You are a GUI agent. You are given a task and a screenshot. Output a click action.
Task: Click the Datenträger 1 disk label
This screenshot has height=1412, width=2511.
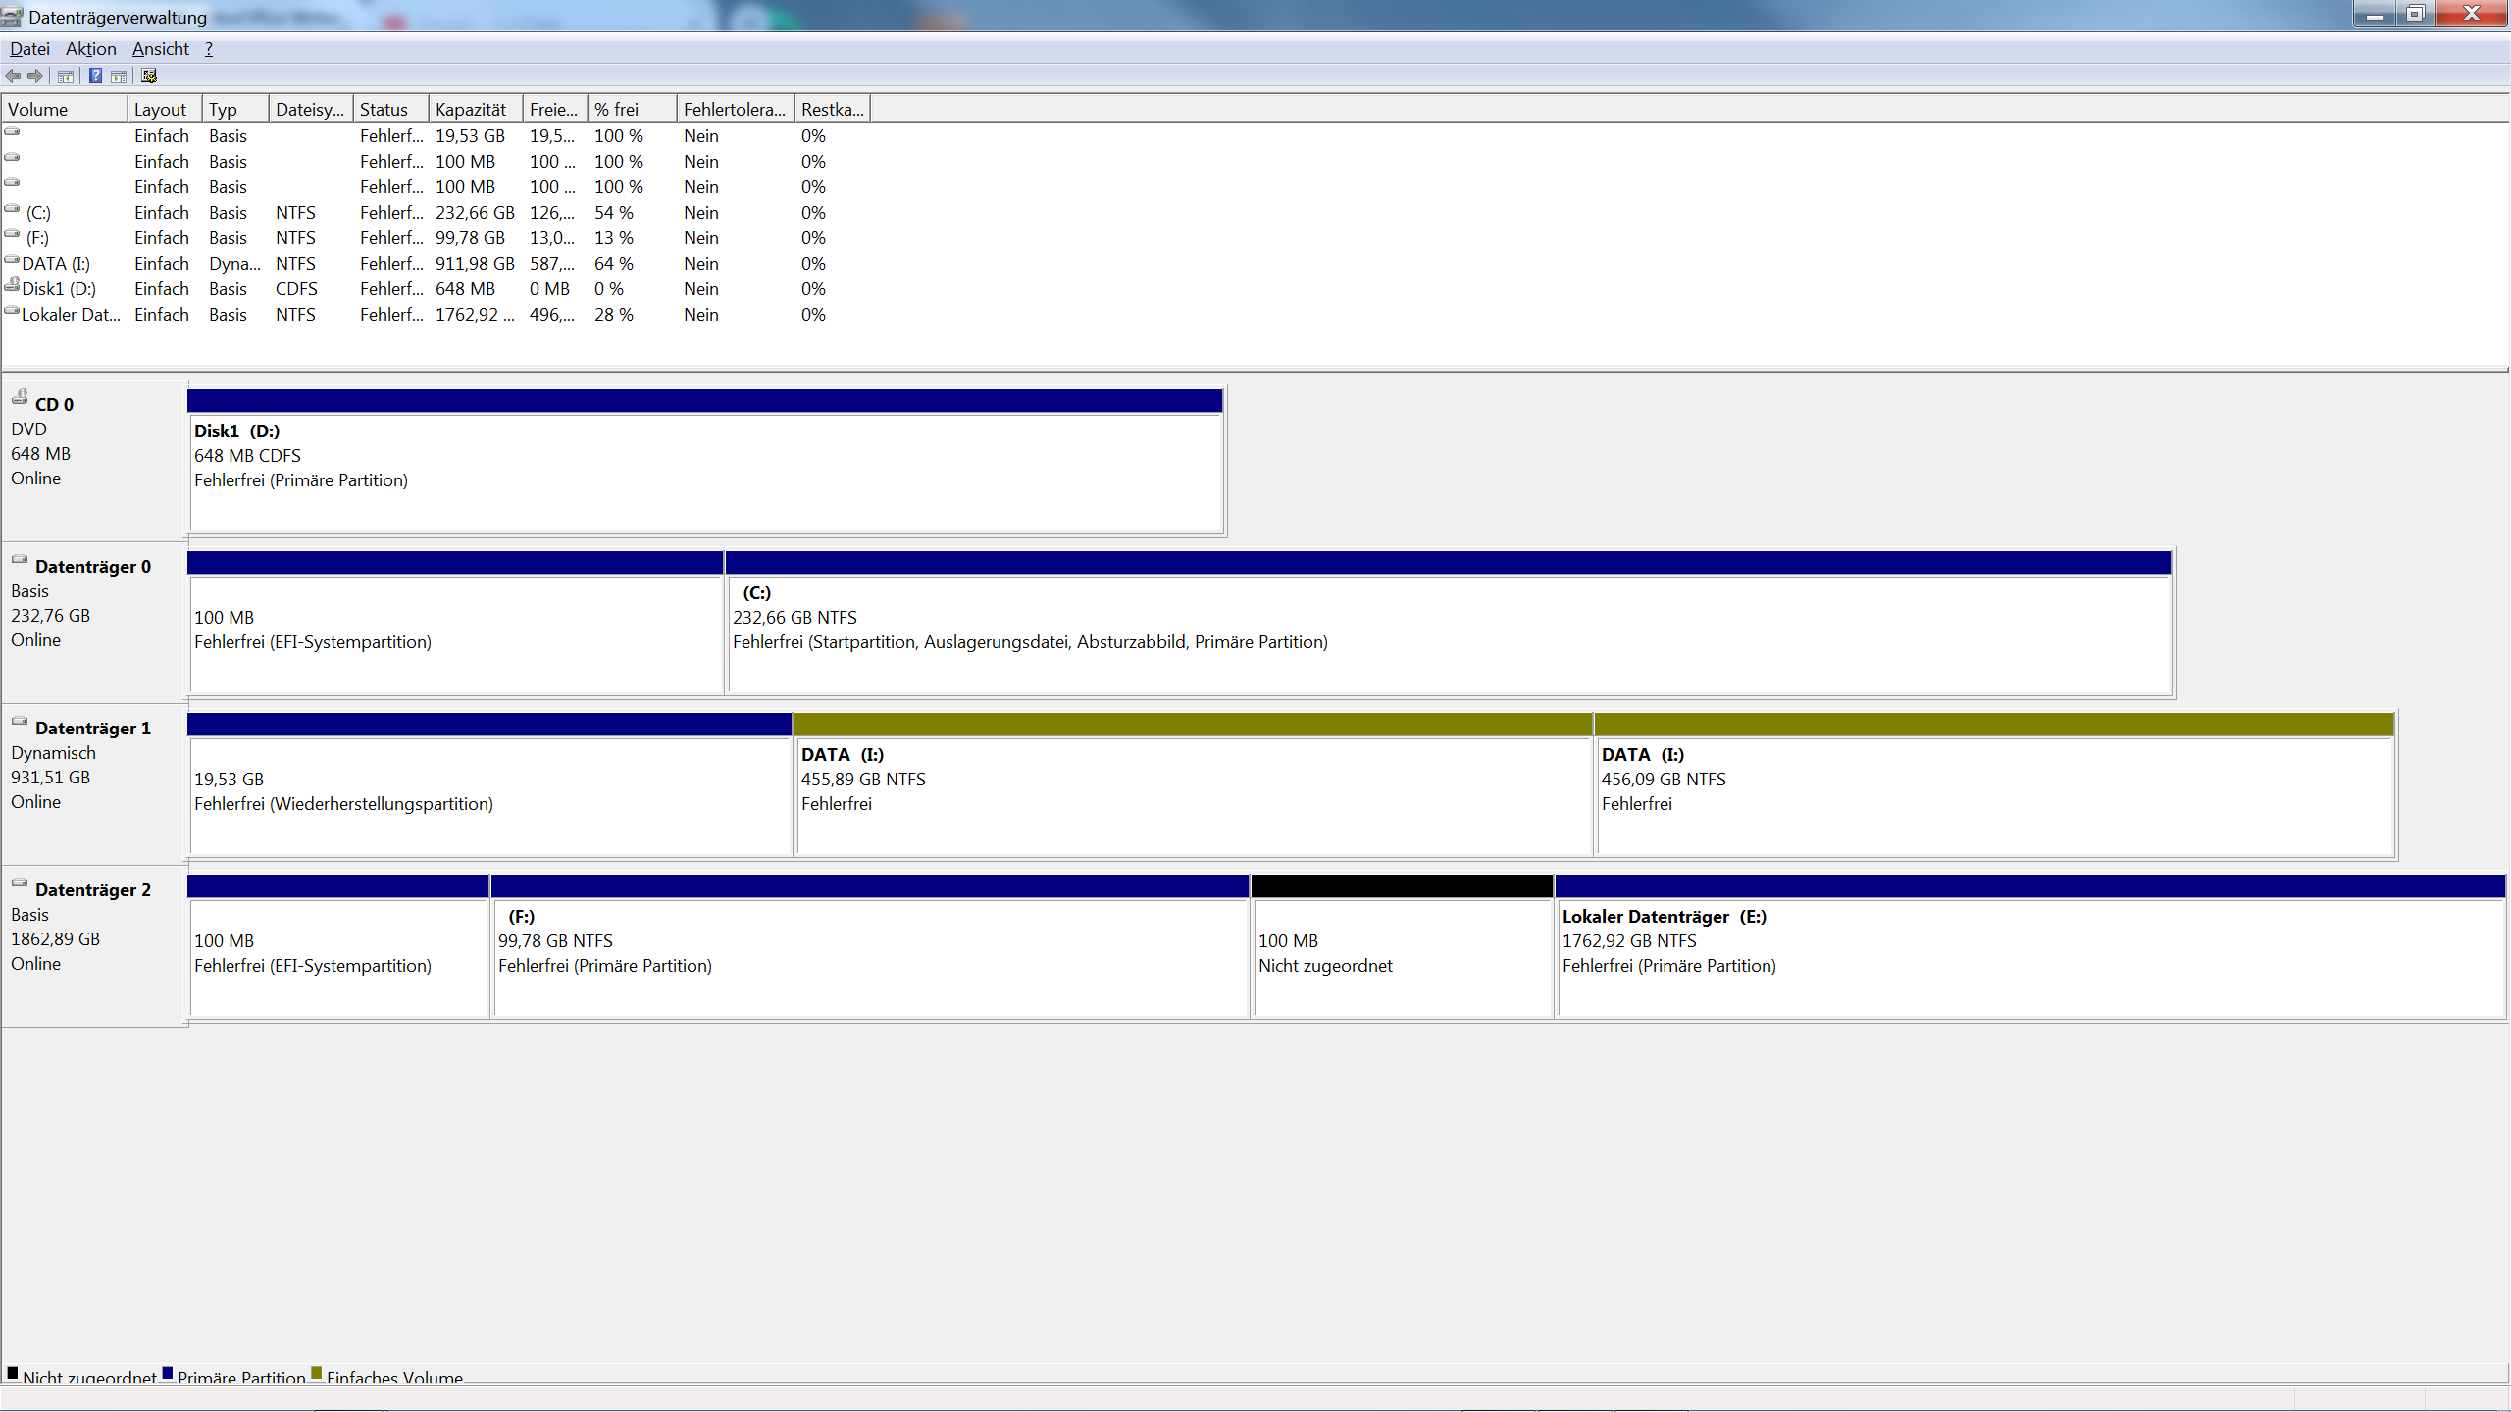(x=92, y=729)
